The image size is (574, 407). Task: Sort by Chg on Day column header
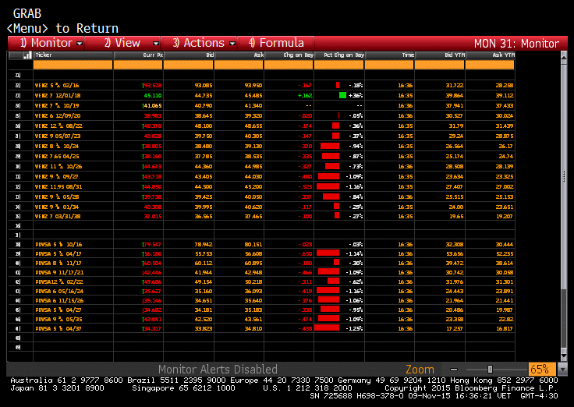tap(289, 55)
